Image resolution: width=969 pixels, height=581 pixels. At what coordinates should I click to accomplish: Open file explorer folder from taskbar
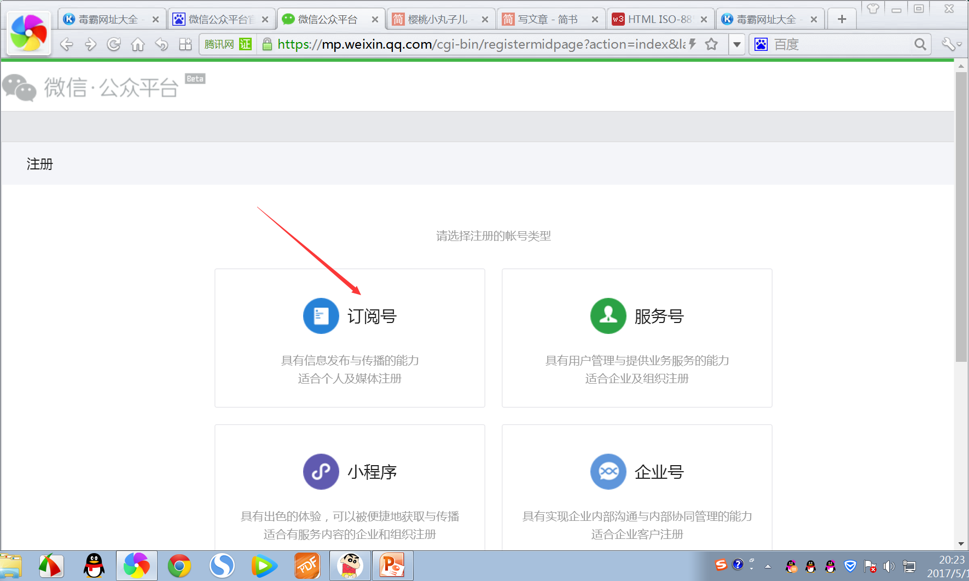pos(10,566)
